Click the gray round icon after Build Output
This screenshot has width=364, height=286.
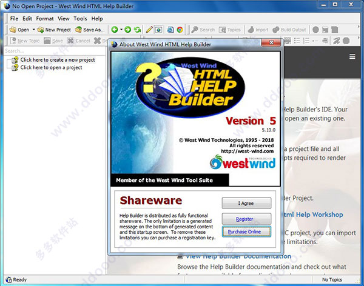click(x=315, y=30)
